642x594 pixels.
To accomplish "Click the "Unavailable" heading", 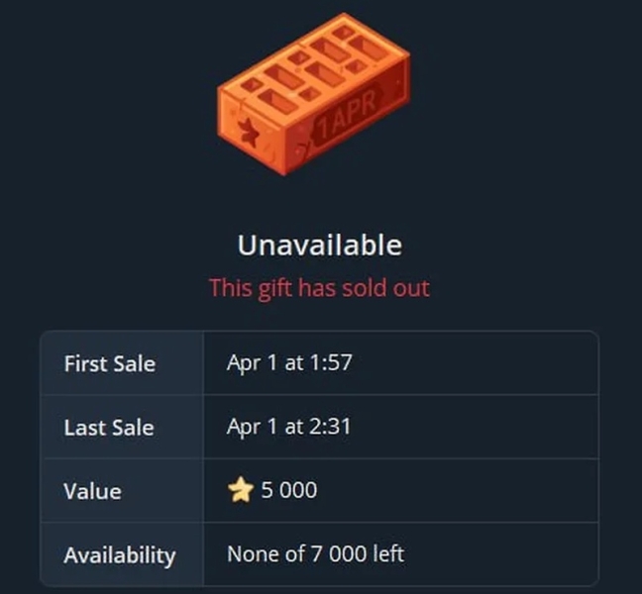I will 319,245.
